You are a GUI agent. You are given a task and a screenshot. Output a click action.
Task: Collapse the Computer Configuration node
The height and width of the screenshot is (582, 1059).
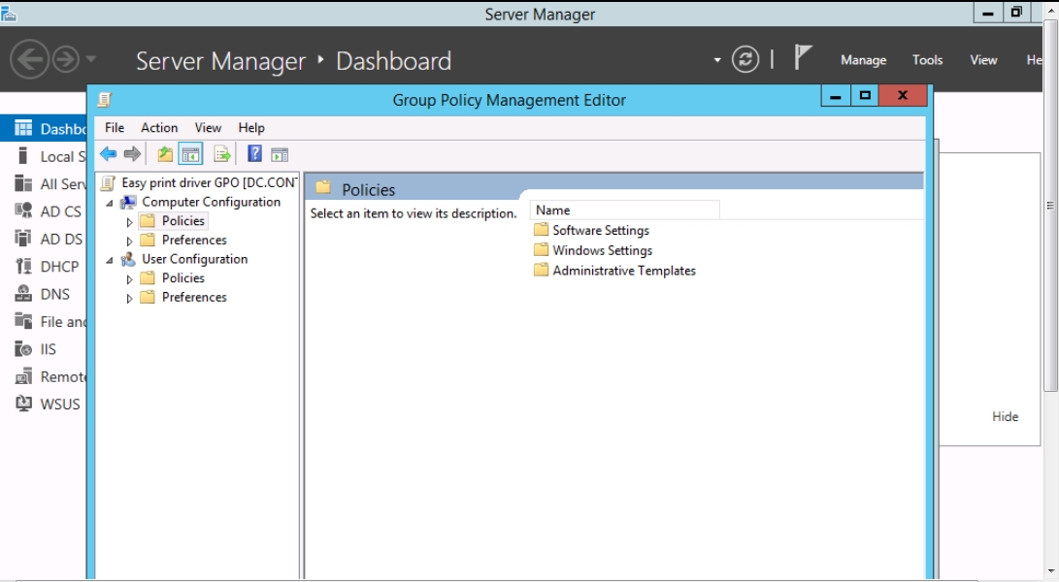click(x=110, y=203)
